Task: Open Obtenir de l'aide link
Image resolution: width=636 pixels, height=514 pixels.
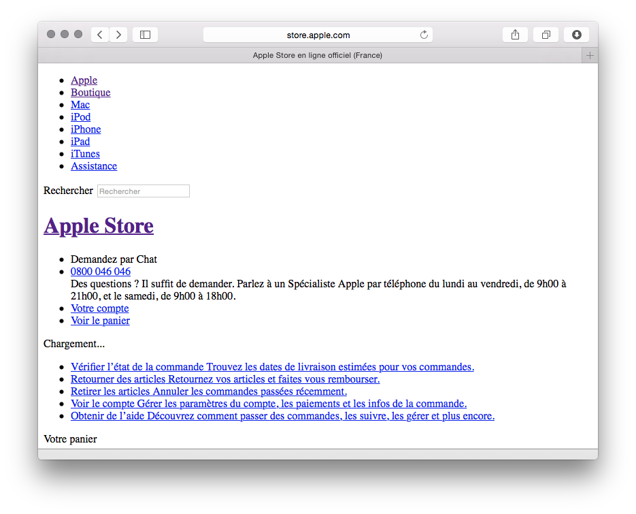Action: point(283,416)
